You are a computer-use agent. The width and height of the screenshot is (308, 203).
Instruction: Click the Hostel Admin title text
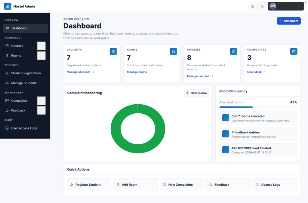(24, 6)
